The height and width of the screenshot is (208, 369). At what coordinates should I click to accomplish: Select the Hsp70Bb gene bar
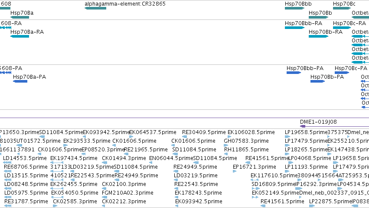[x=318, y=17]
